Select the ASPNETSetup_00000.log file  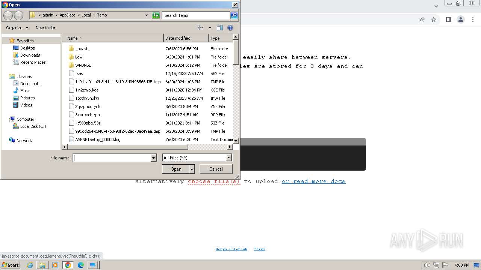(98, 139)
